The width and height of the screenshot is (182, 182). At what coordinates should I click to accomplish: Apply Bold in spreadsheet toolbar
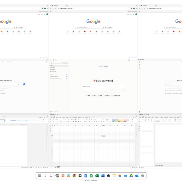point(56,122)
